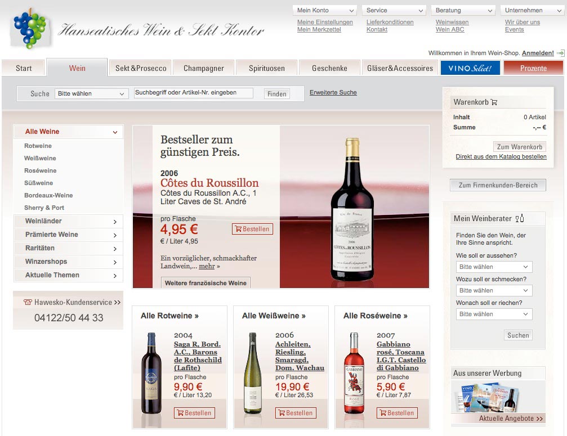Select the Wein tab

tap(77, 68)
